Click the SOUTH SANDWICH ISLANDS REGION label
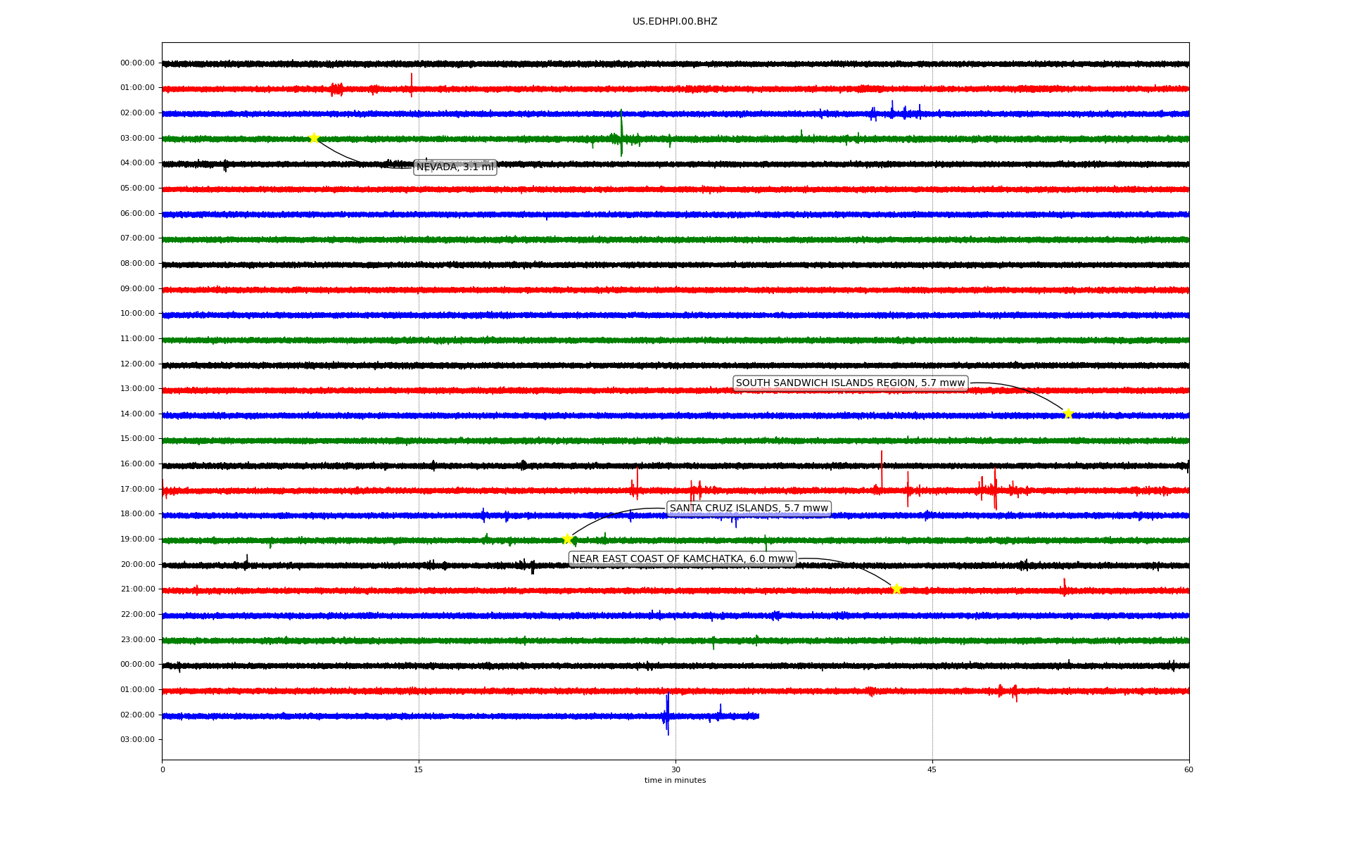This screenshot has height=844, width=1351. point(850,383)
